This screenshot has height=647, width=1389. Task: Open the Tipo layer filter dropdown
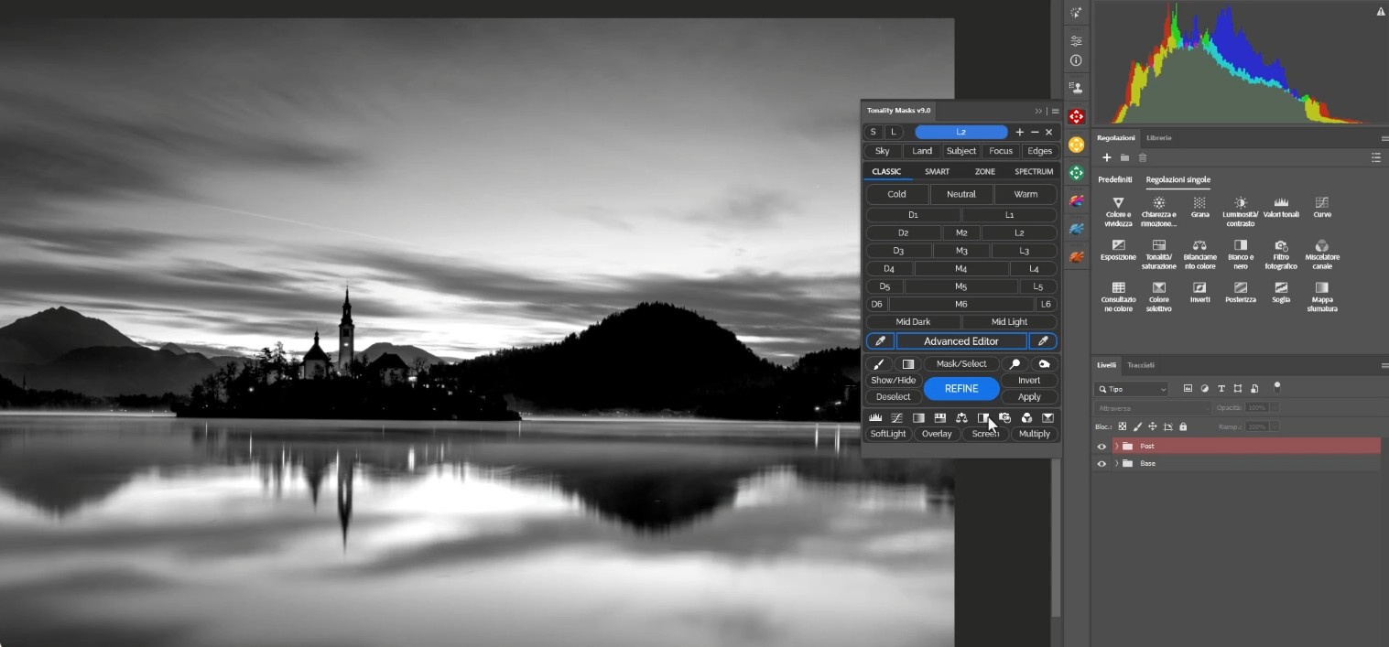[x=1132, y=389]
